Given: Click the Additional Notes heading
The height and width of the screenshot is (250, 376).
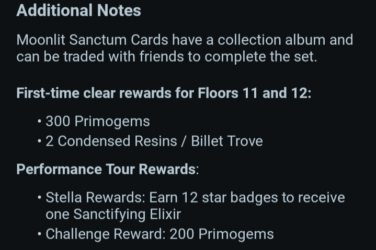Looking at the screenshot, I should (x=78, y=10).
